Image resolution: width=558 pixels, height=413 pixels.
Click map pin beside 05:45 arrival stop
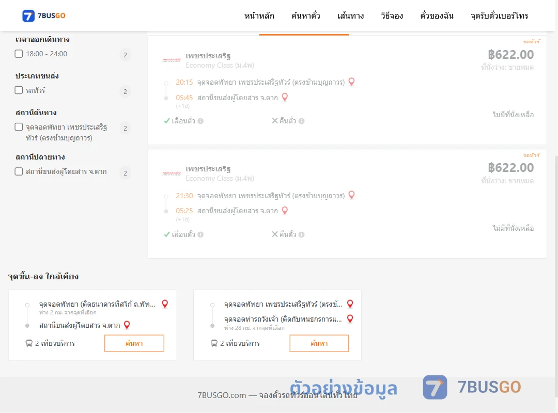point(285,97)
